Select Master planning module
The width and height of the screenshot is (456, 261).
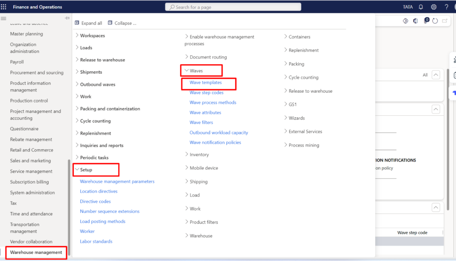point(26,34)
